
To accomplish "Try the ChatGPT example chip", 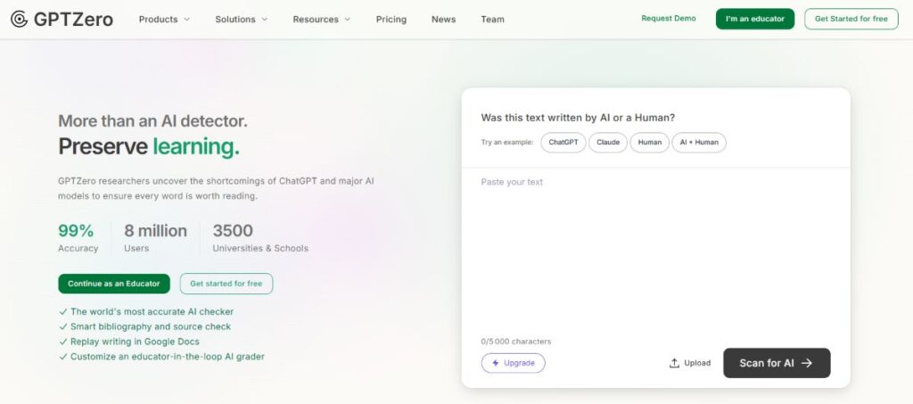I will click(x=563, y=142).
